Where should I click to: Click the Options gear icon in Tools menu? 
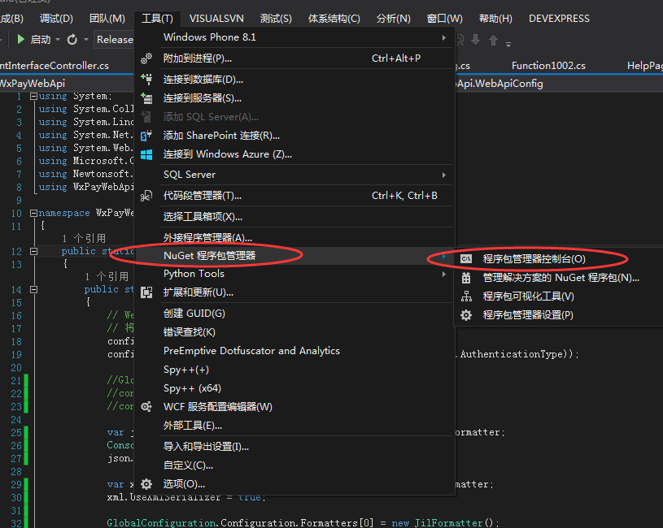pyautogui.click(x=146, y=483)
